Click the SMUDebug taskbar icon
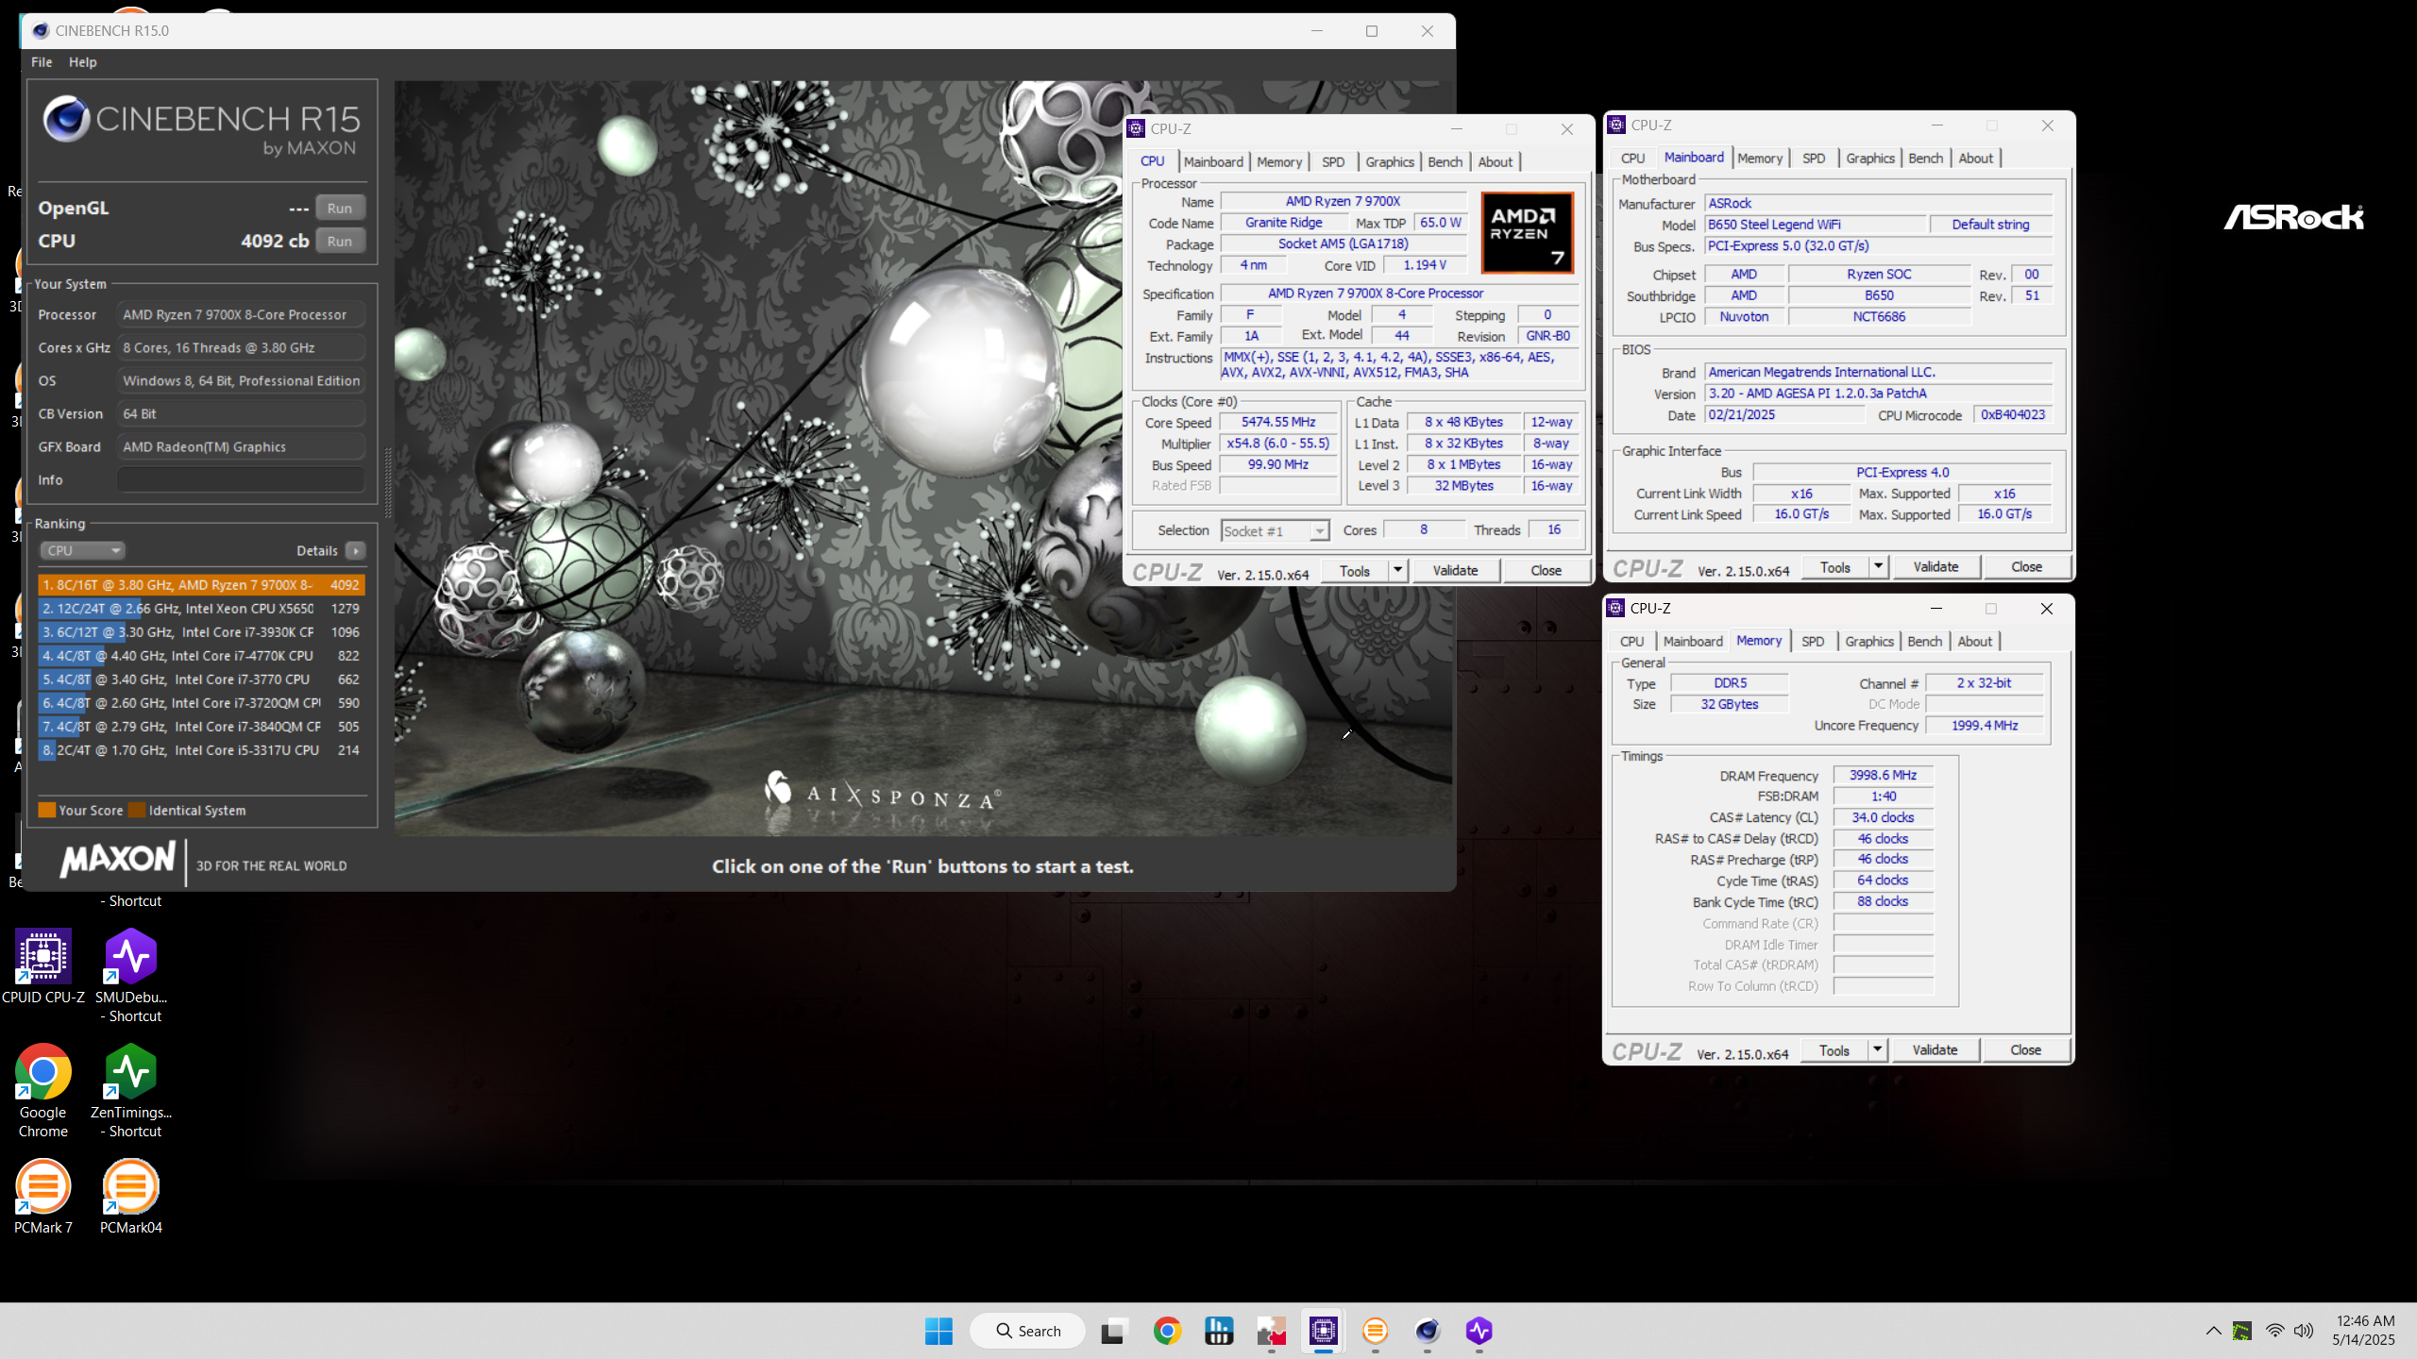Image resolution: width=2417 pixels, height=1359 pixels. pos(1479,1331)
